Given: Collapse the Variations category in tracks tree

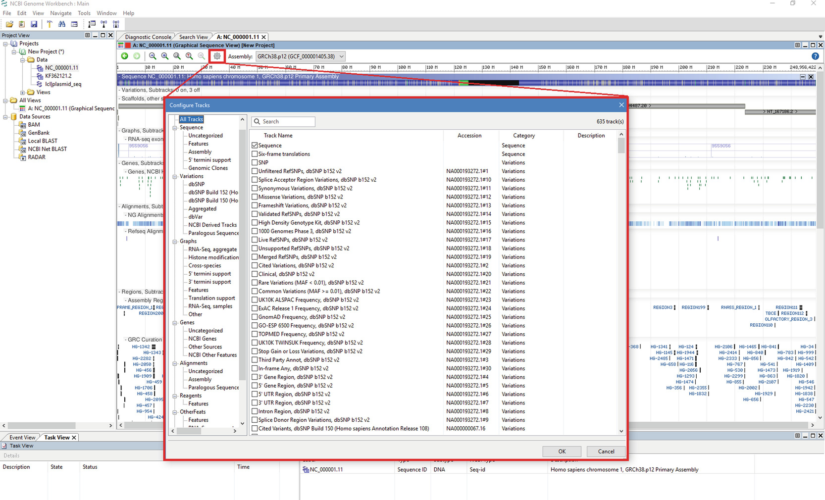Looking at the screenshot, I should [175, 176].
